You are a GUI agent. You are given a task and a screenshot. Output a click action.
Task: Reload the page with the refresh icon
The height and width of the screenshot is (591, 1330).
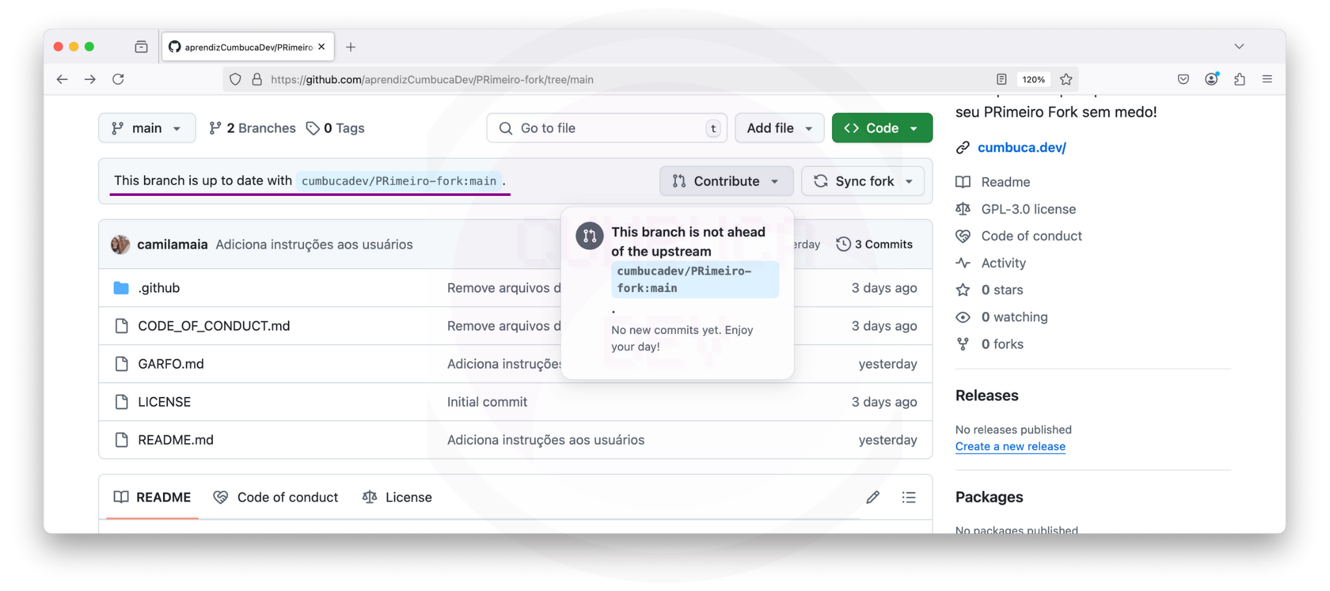point(118,79)
